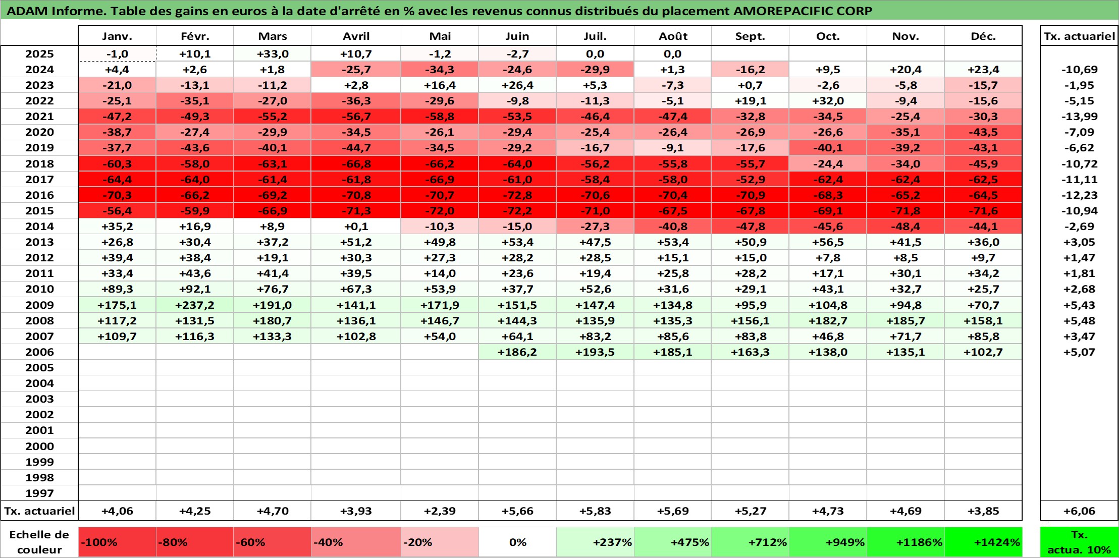
Task: Click the Avril column header
Action: (356, 36)
